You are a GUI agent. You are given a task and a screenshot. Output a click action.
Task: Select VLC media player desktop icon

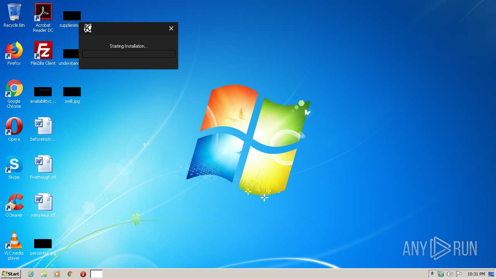tap(14, 246)
